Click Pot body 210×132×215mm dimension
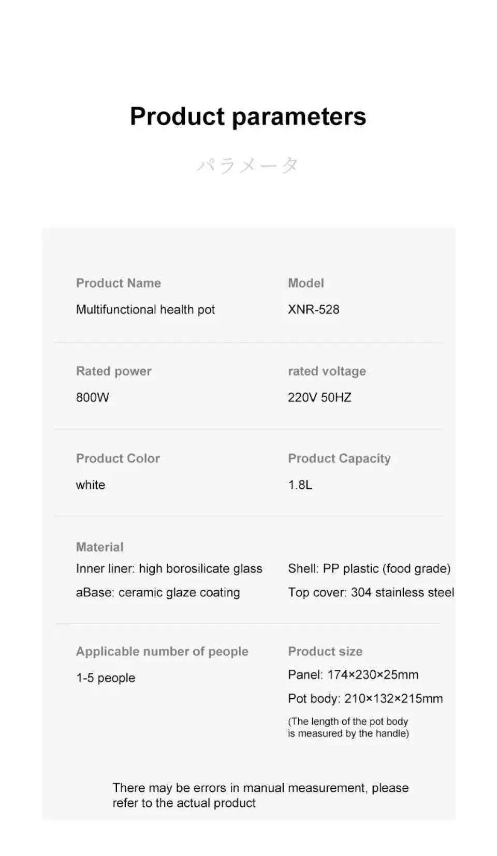This screenshot has width=497, height=856. [x=366, y=698]
